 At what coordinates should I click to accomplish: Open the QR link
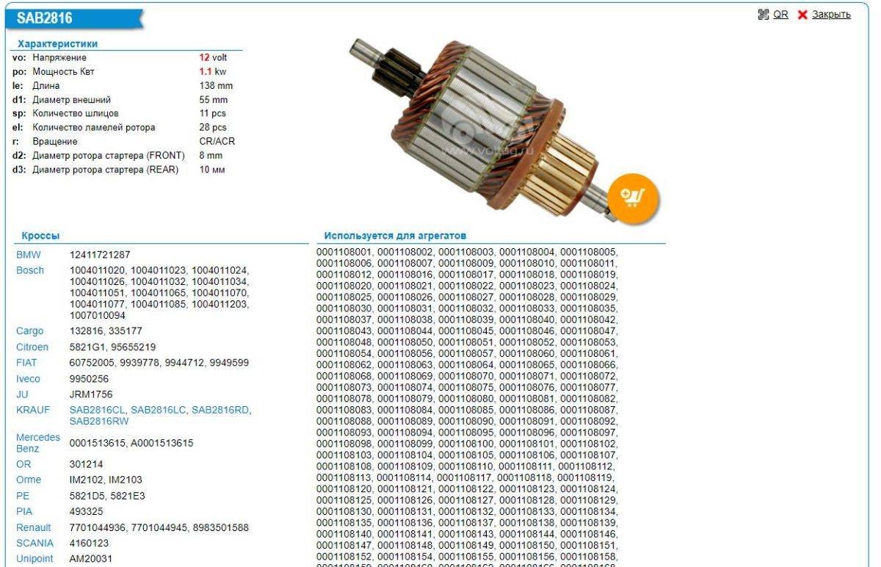point(781,15)
